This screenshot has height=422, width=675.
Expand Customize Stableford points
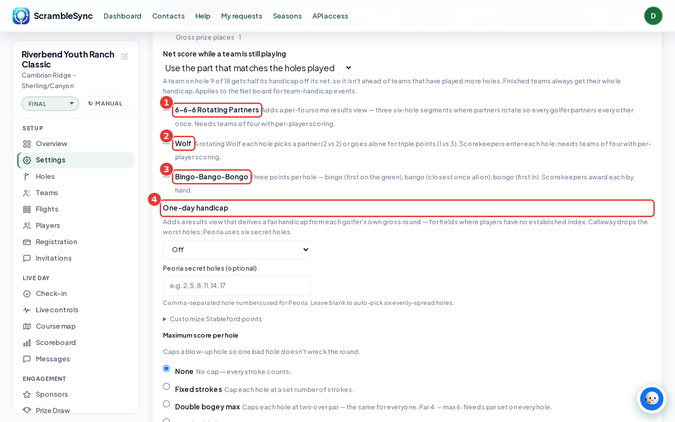pos(213,319)
